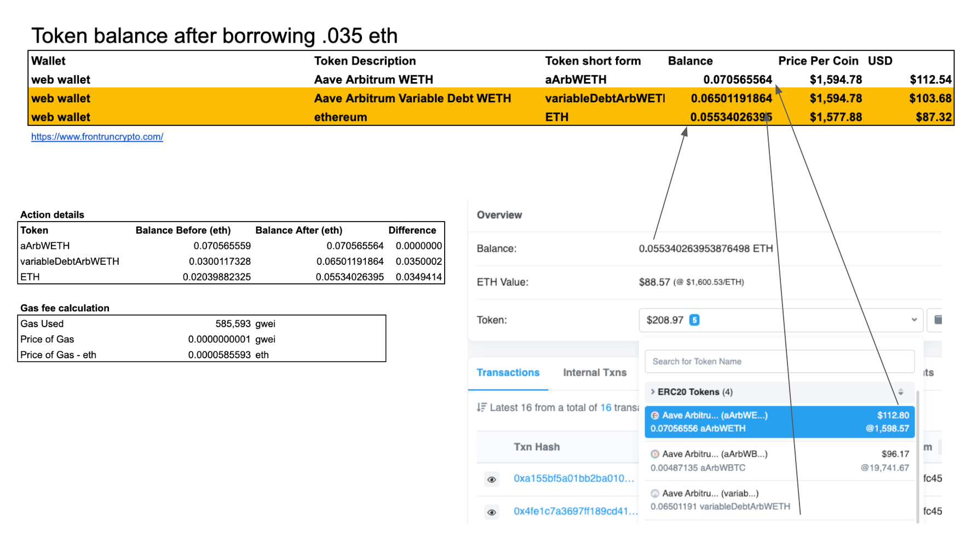Select the ETH Value $88.57
The height and width of the screenshot is (535, 972).
coord(654,282)
